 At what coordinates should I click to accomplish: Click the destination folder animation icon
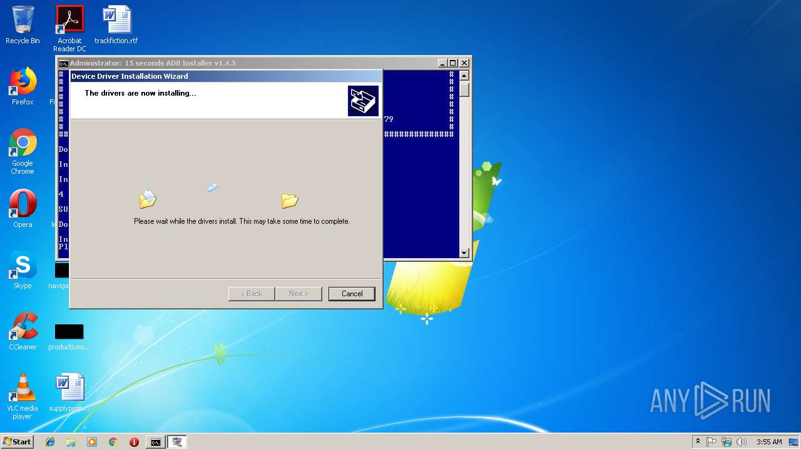[290, 200]
